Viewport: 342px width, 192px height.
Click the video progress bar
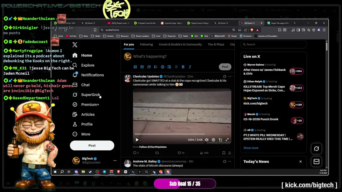point(182,134)
